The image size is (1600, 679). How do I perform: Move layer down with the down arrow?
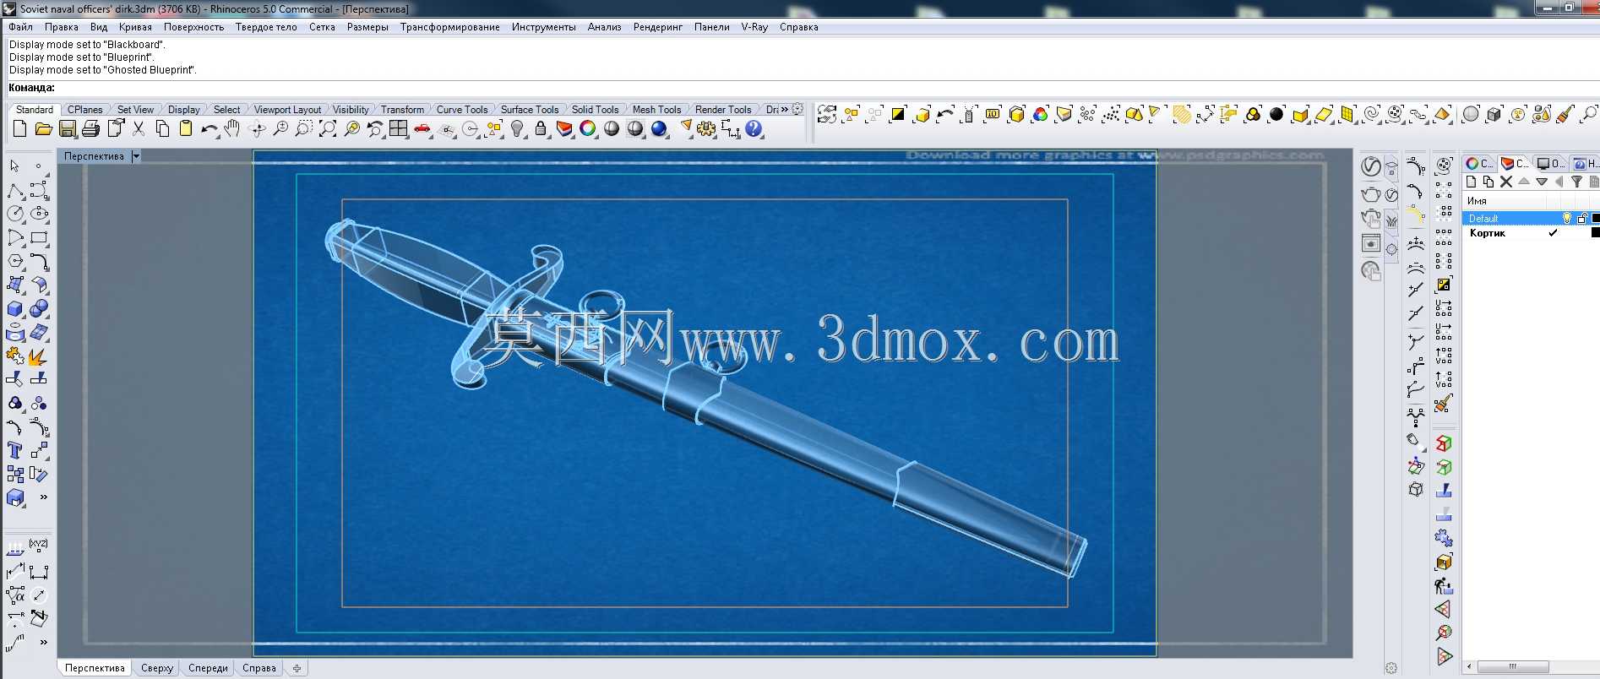tap(1542, 182)
